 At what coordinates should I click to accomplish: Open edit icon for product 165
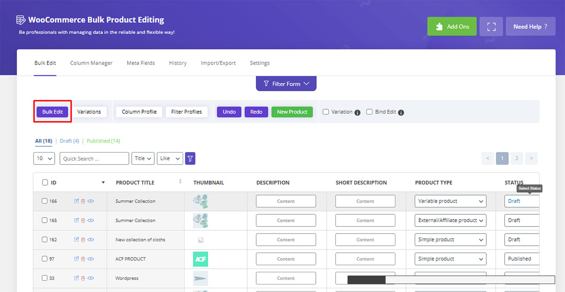77,220
